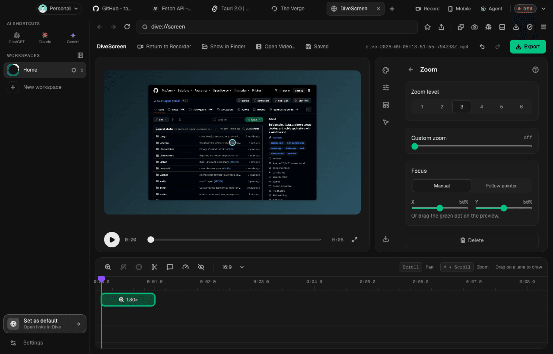Screen dimensions: 553x354
Task: Open downloads from the browser toolbar
Action: tap(516, 27)
